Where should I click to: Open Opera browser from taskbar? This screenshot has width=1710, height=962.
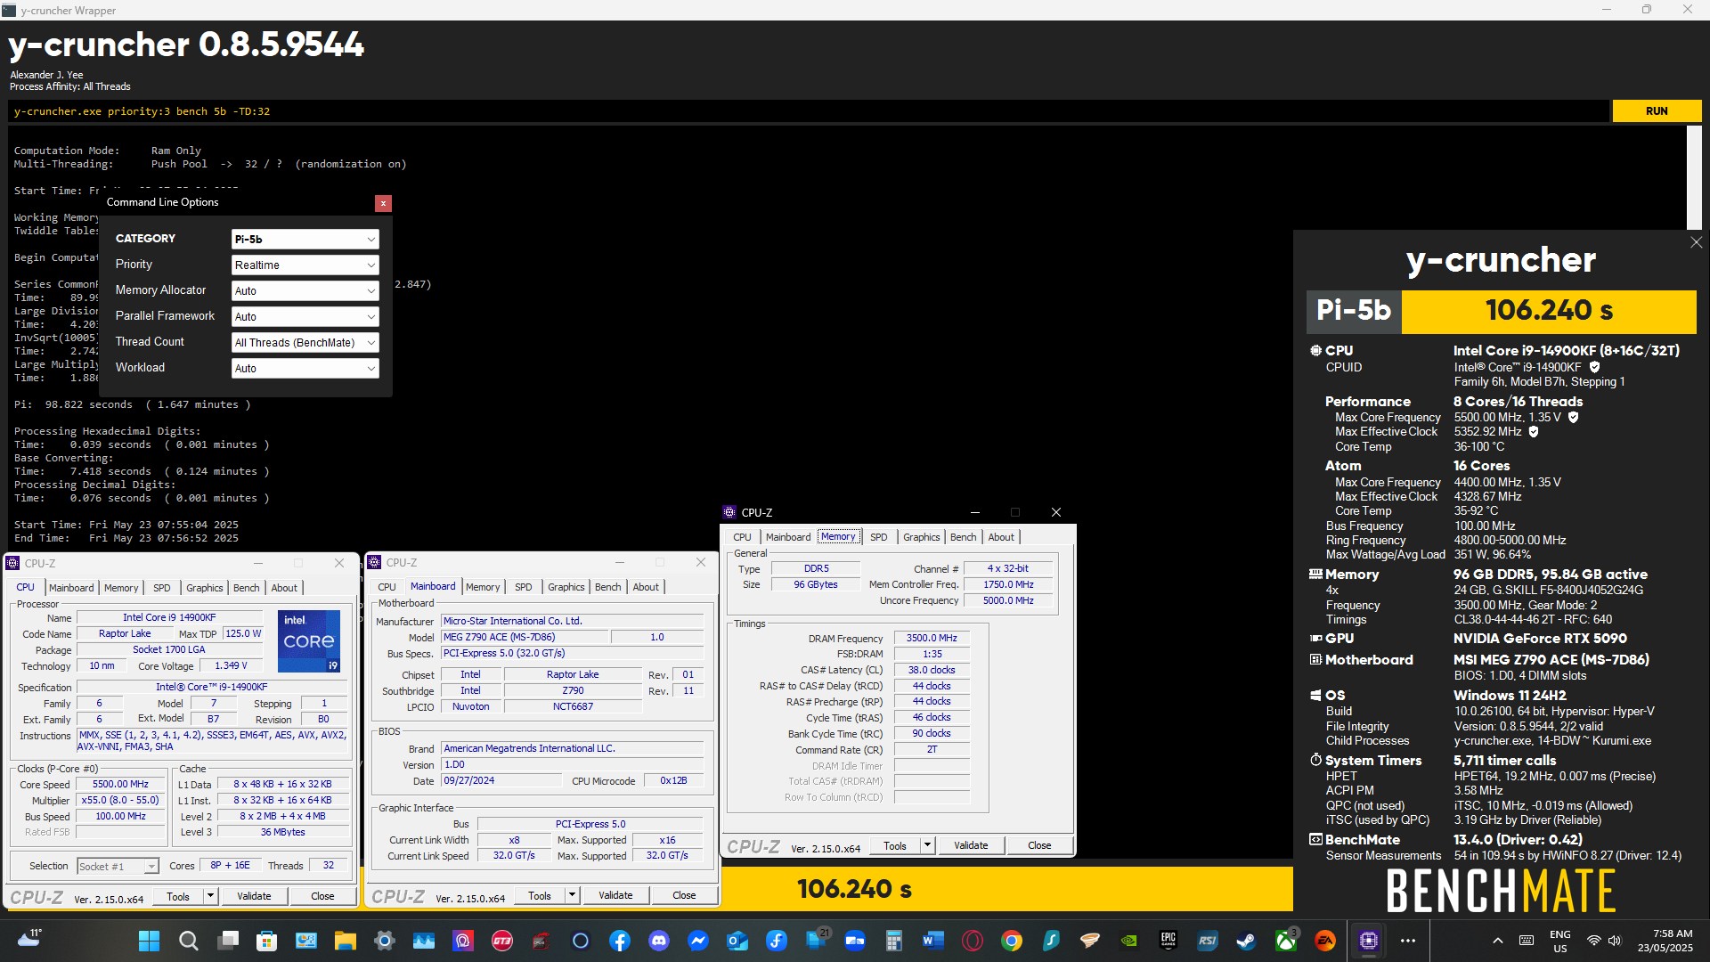pyautogui.click(x=972, y=941)
